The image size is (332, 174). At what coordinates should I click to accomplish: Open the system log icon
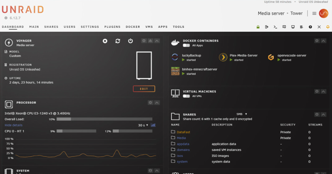302,27
